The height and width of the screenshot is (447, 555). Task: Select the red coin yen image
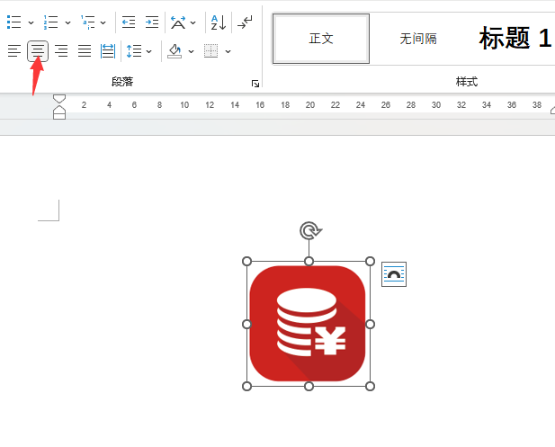coord(308,324)
